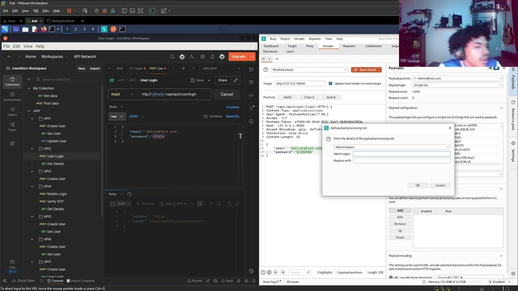Open Files BETA sidebar item
Viewport: 518px width, 291px height.
pyautogui.click(x=12, y=266)
